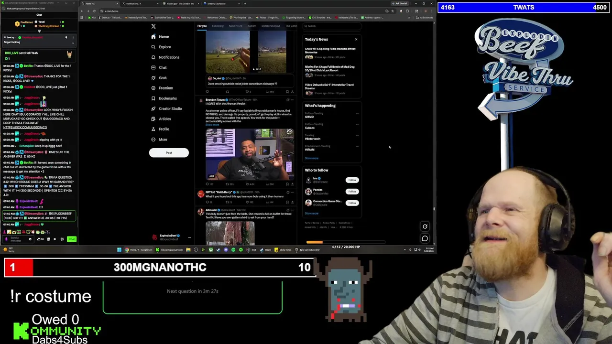Like the Brandon Tatum video post

[248, 184]
